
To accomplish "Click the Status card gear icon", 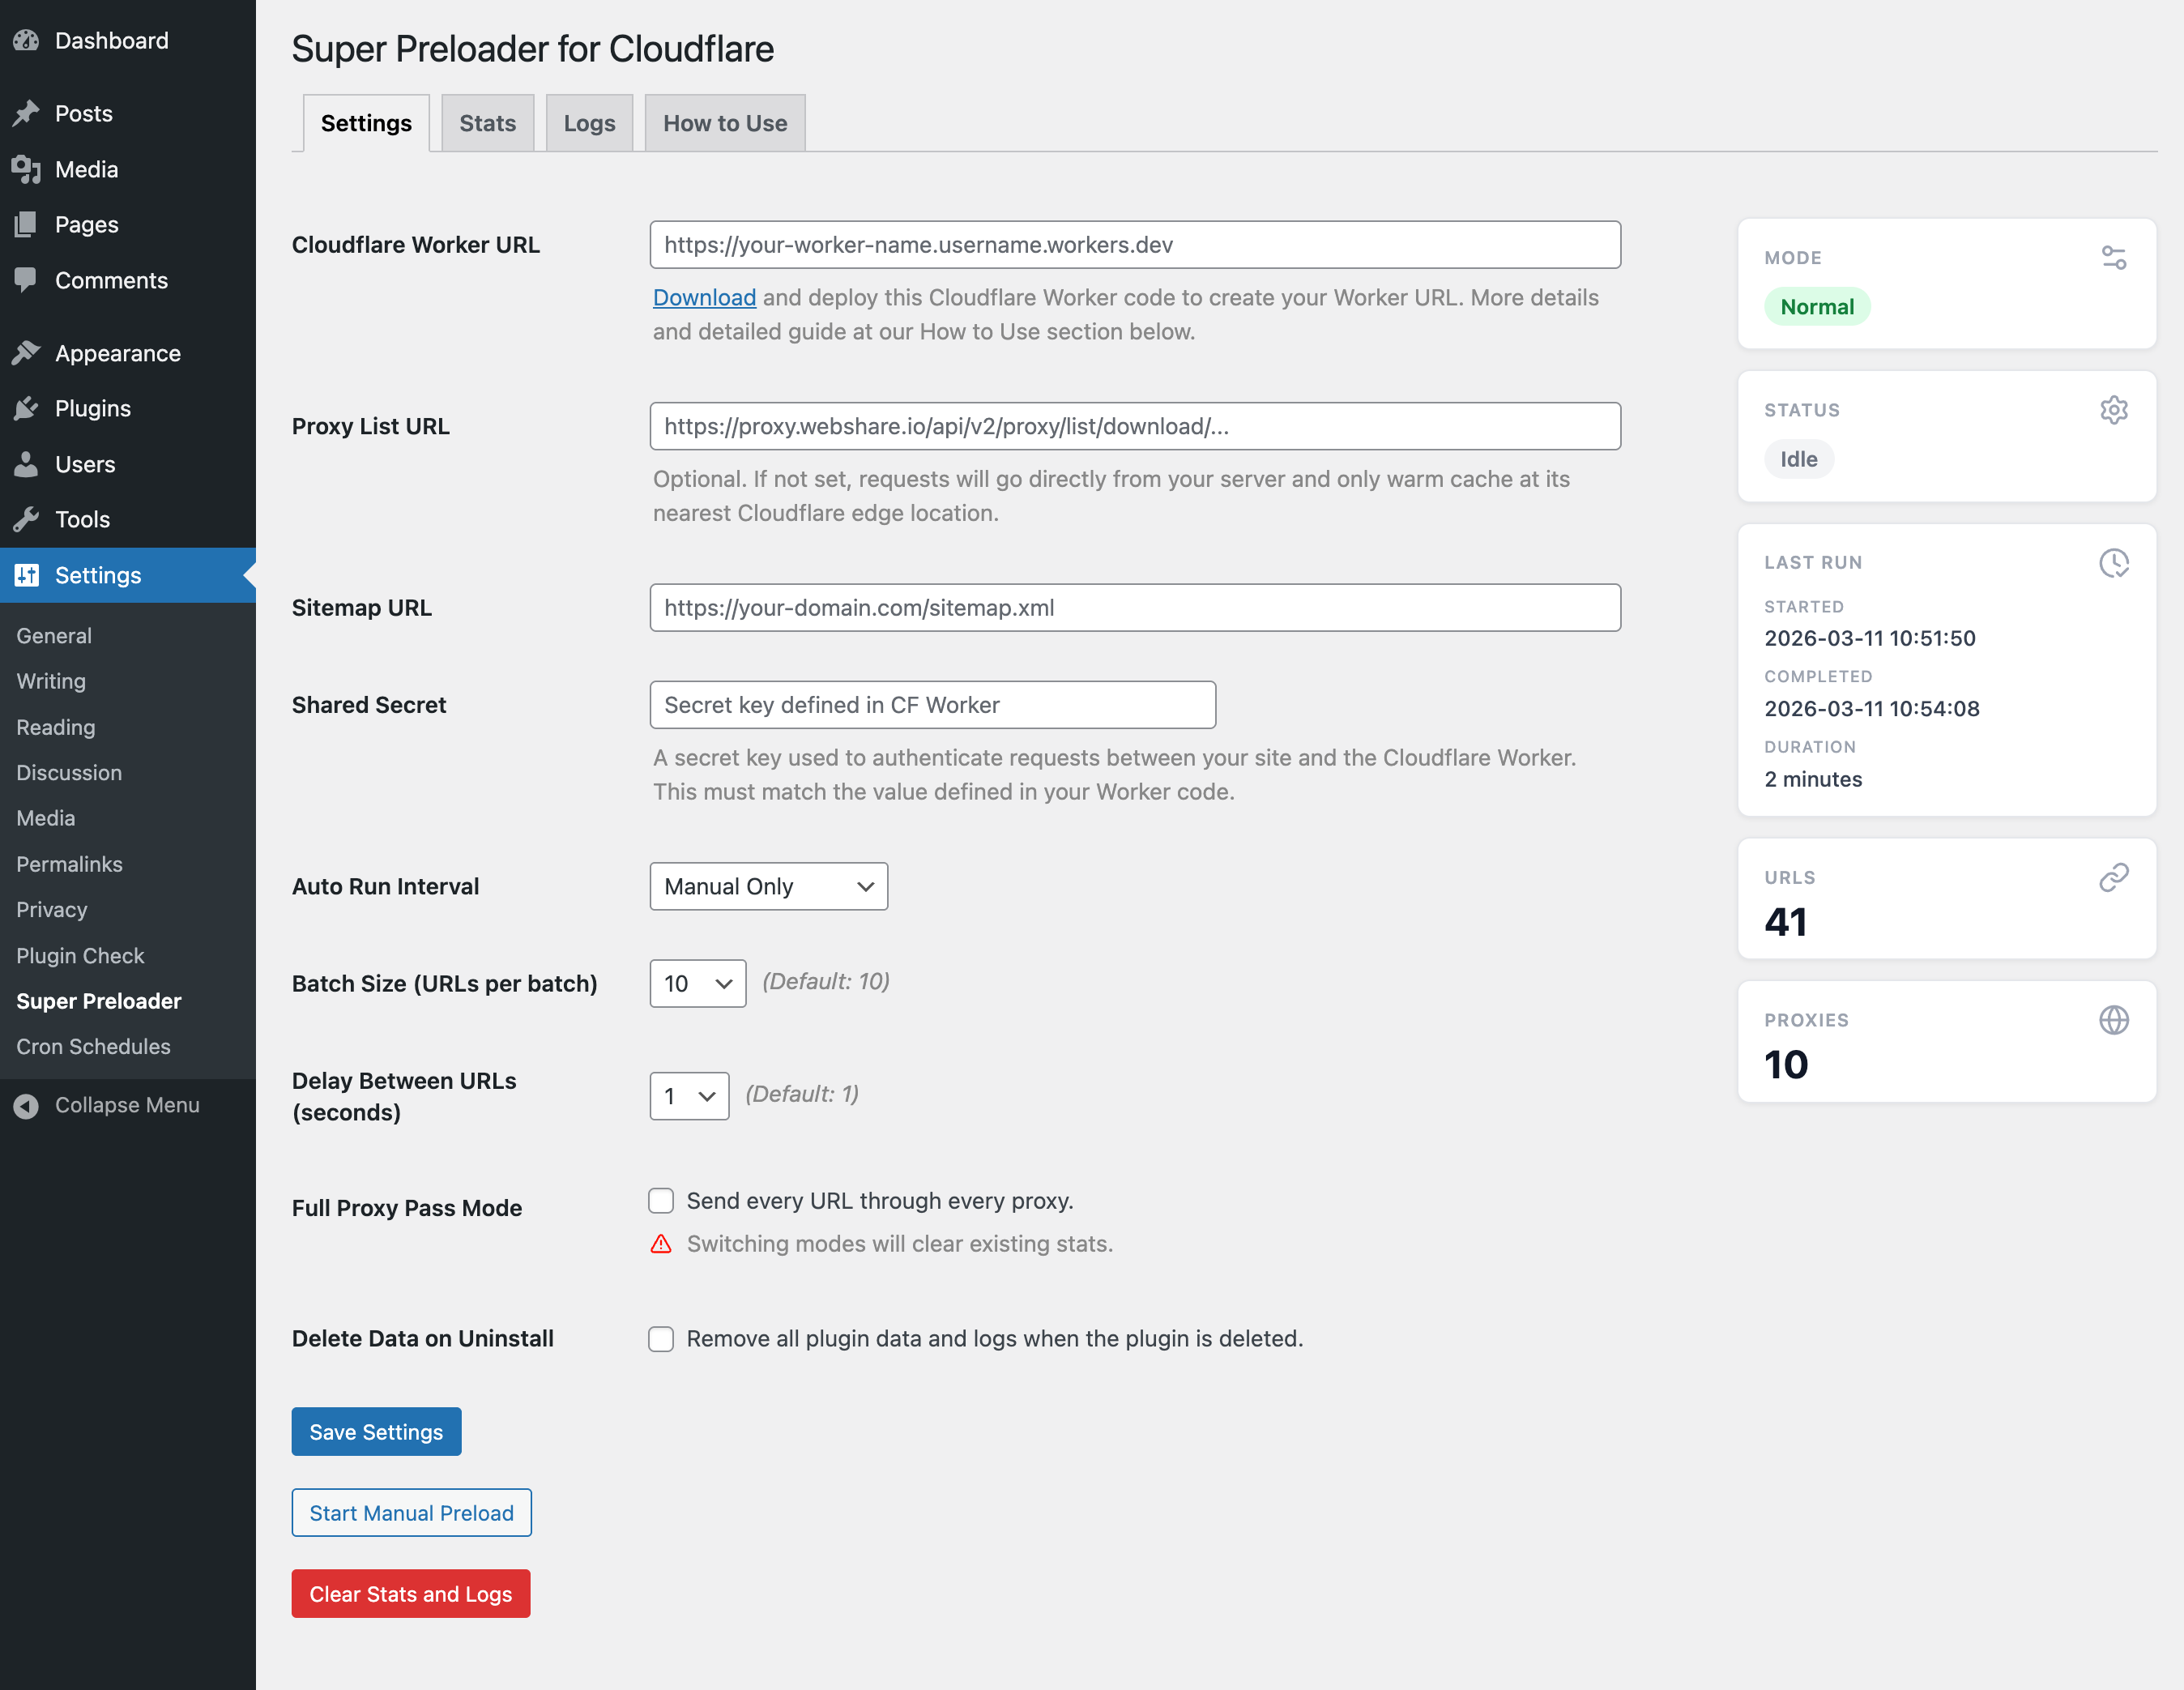I will point(2113,410).
